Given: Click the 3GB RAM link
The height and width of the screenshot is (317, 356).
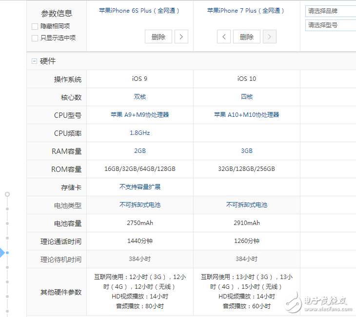Looking at the screenshot, I should 247,151.
